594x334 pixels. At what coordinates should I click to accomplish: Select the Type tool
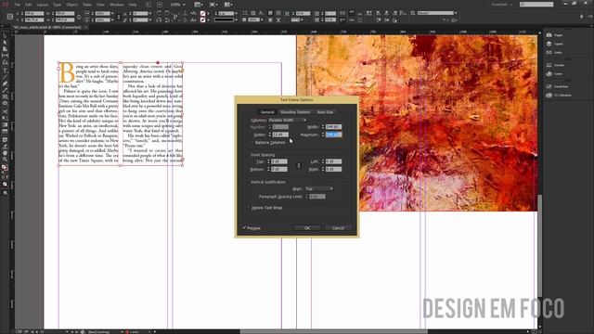pyautogui.click(x=5, y=71)
